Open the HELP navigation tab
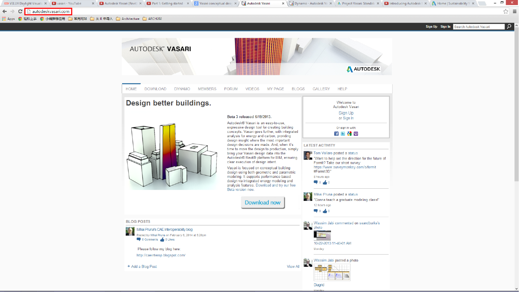 tap(343, 89)
